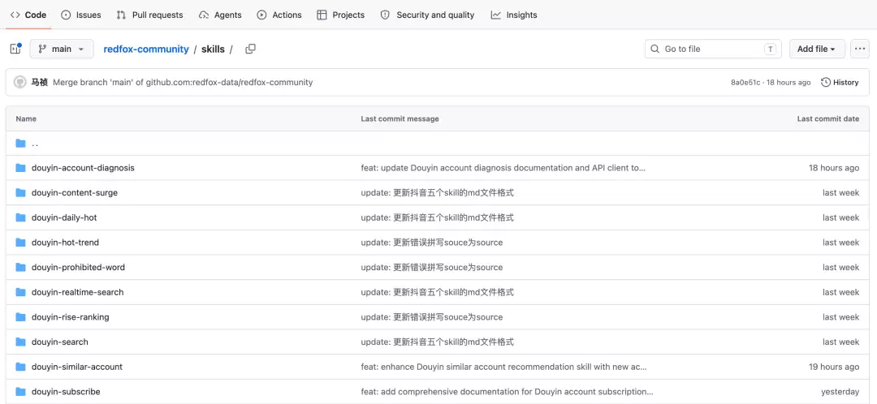
Task: Open the main branch dropdown
Action: click(x=62, y=49)
